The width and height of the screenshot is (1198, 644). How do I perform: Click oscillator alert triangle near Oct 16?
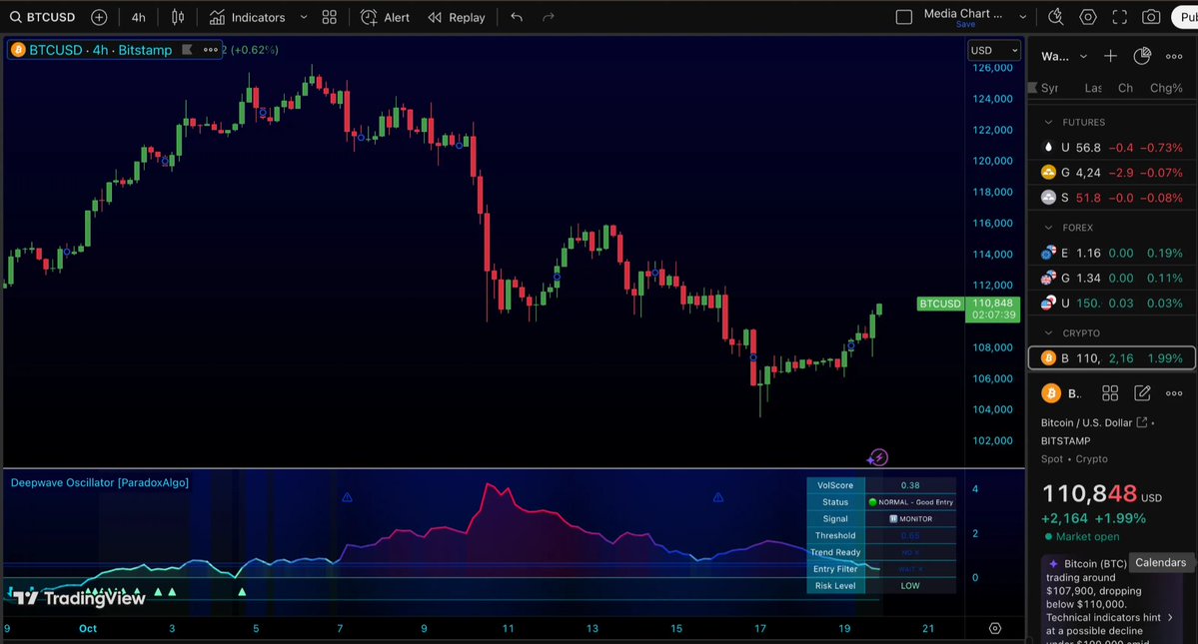(x=718, y=497)
